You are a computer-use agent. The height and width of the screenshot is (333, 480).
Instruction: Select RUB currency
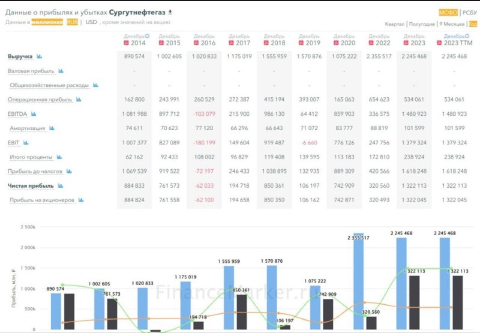72,22
